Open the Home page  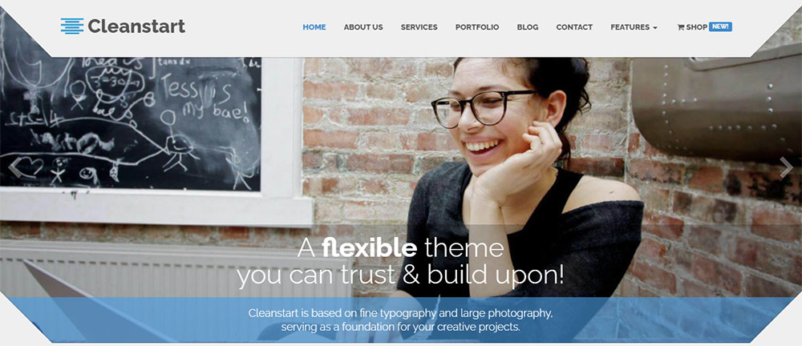(314, 27)
